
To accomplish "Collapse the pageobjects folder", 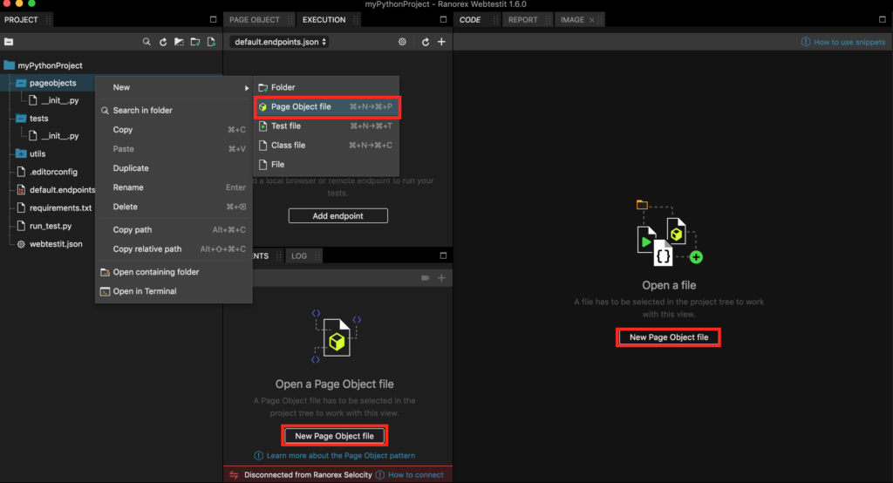I will tap(21, 83).
